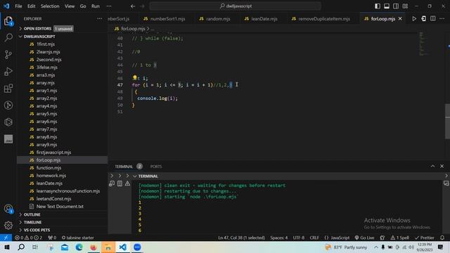
Task: Open the File menu
Action: 18,6
